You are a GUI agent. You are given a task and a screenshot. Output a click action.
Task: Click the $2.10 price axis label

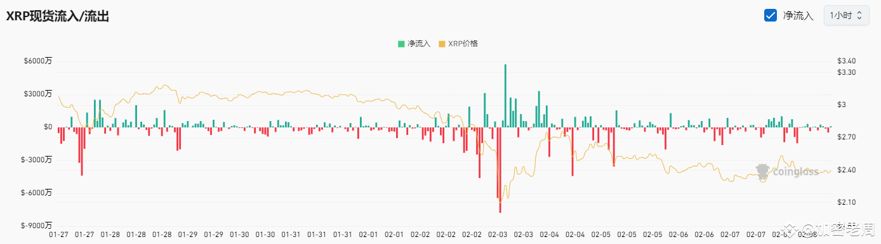coord(847,202)
